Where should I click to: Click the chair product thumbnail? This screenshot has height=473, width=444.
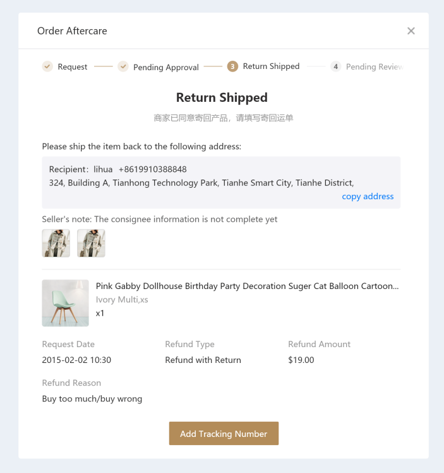coord(66,304)
